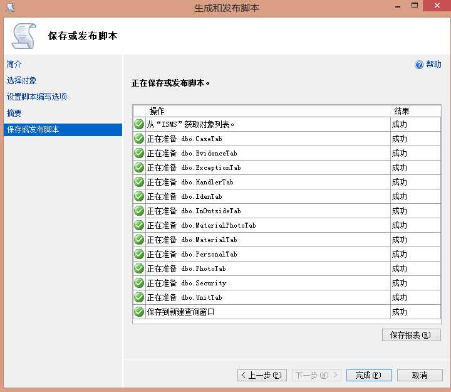Select the row 正在准备 dbo.Security

click(287, 283)
